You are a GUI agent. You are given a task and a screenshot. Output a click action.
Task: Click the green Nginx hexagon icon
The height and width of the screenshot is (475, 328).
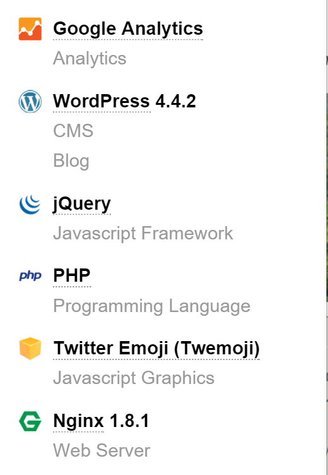tap(30, 421)
